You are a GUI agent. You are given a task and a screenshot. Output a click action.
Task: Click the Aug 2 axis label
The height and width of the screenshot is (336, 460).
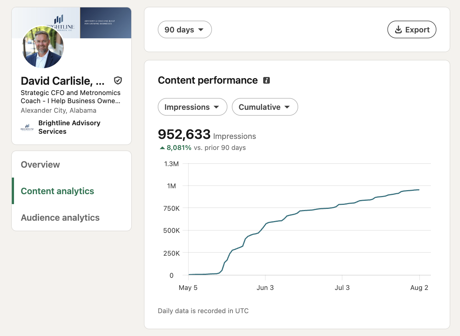coord(419,288)
